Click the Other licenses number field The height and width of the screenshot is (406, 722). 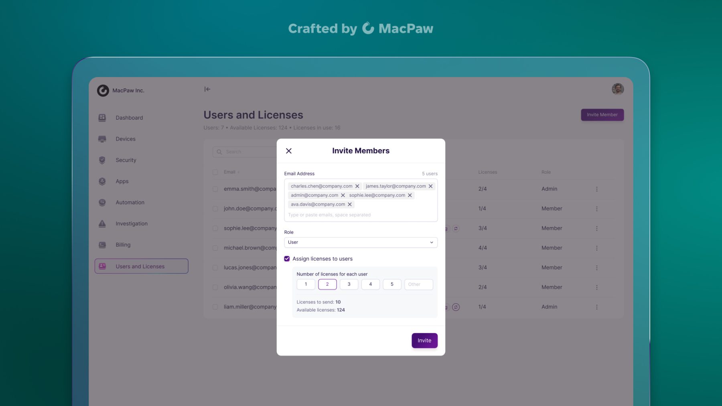tap(418, 284)
